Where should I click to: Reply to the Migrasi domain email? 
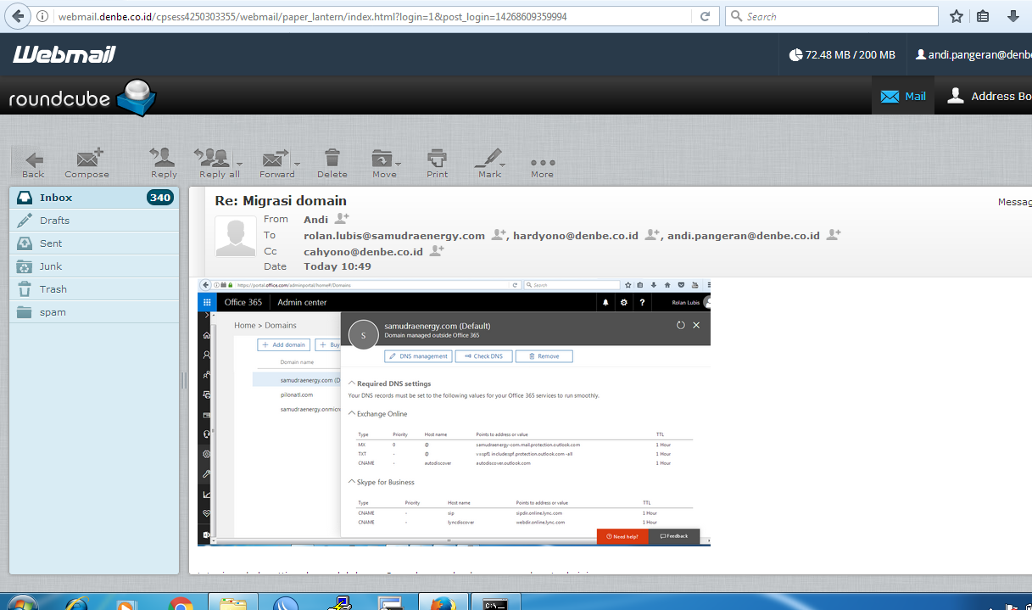tap(163, 162)
